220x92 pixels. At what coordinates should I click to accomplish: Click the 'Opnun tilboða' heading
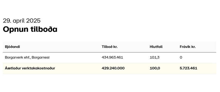click(30, 29)
